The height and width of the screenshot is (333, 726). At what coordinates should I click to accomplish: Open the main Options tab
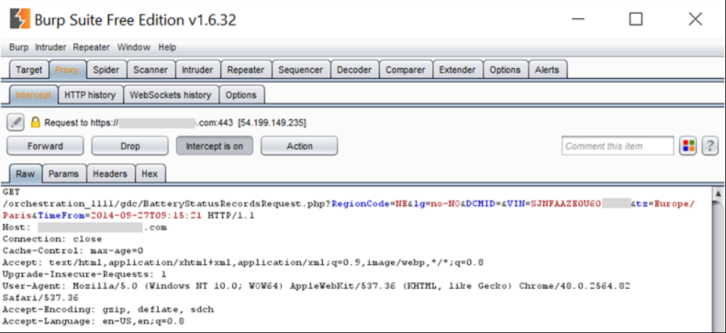505,70
